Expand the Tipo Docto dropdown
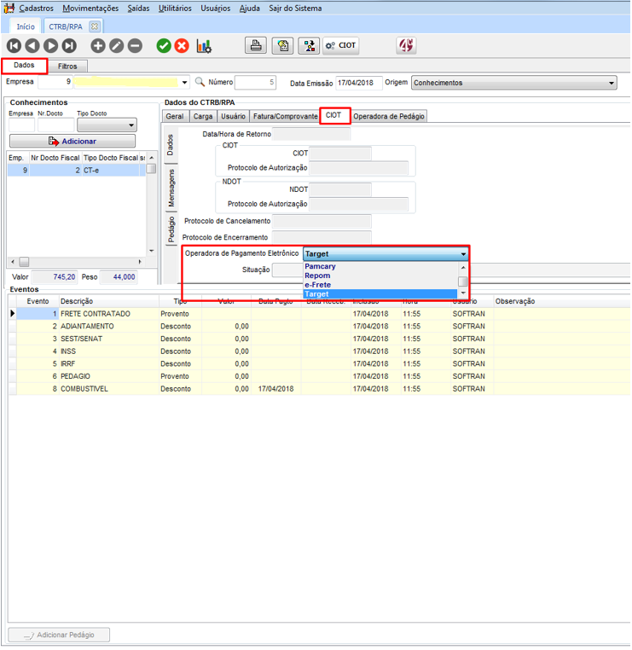 [x=131, y=125]
